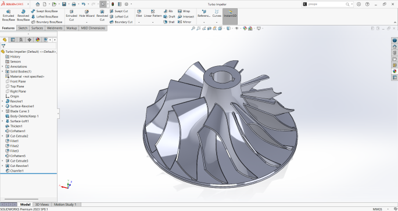Open the Linear Pattern dropdown arrow
Screen dimensions: 398x211
153,22
